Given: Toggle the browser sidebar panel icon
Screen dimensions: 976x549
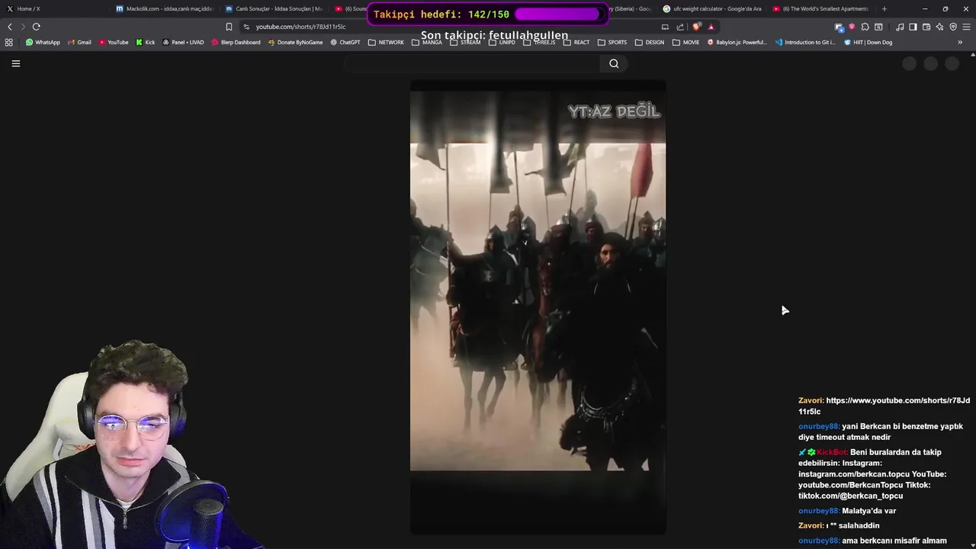Looking at the screenshot, I should click(x=913, y=27).
